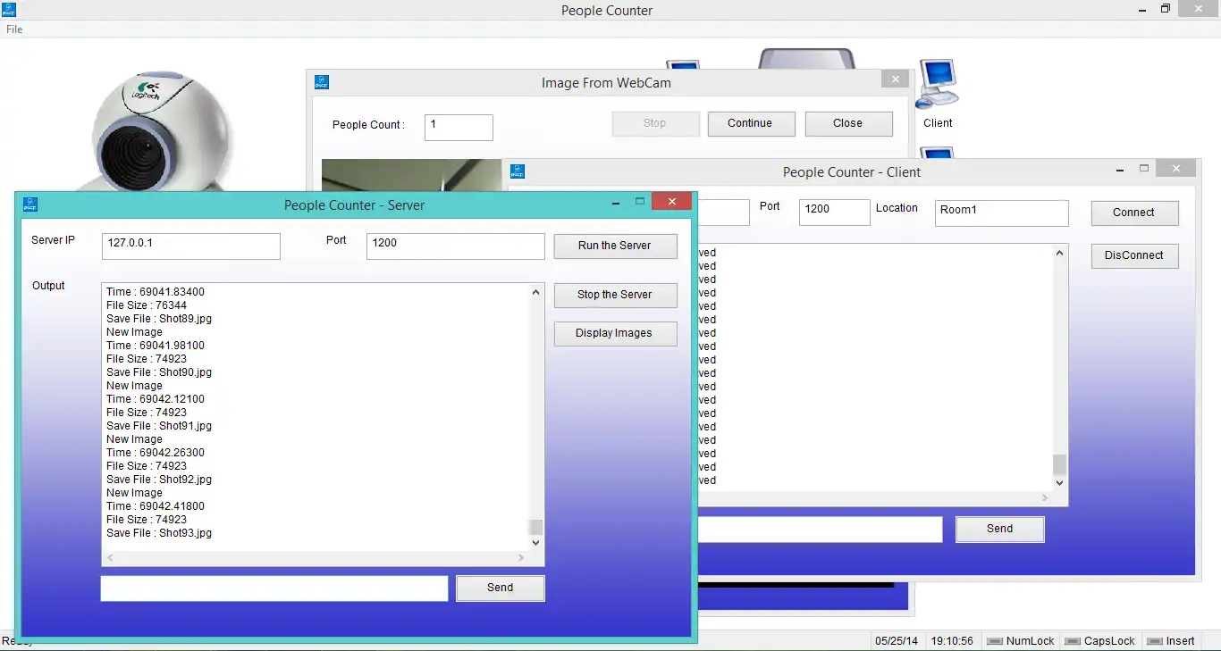Click the Location field containing Room1
The width and height of the screenshot is (1221, 651).
click(x=1001, y=213)
